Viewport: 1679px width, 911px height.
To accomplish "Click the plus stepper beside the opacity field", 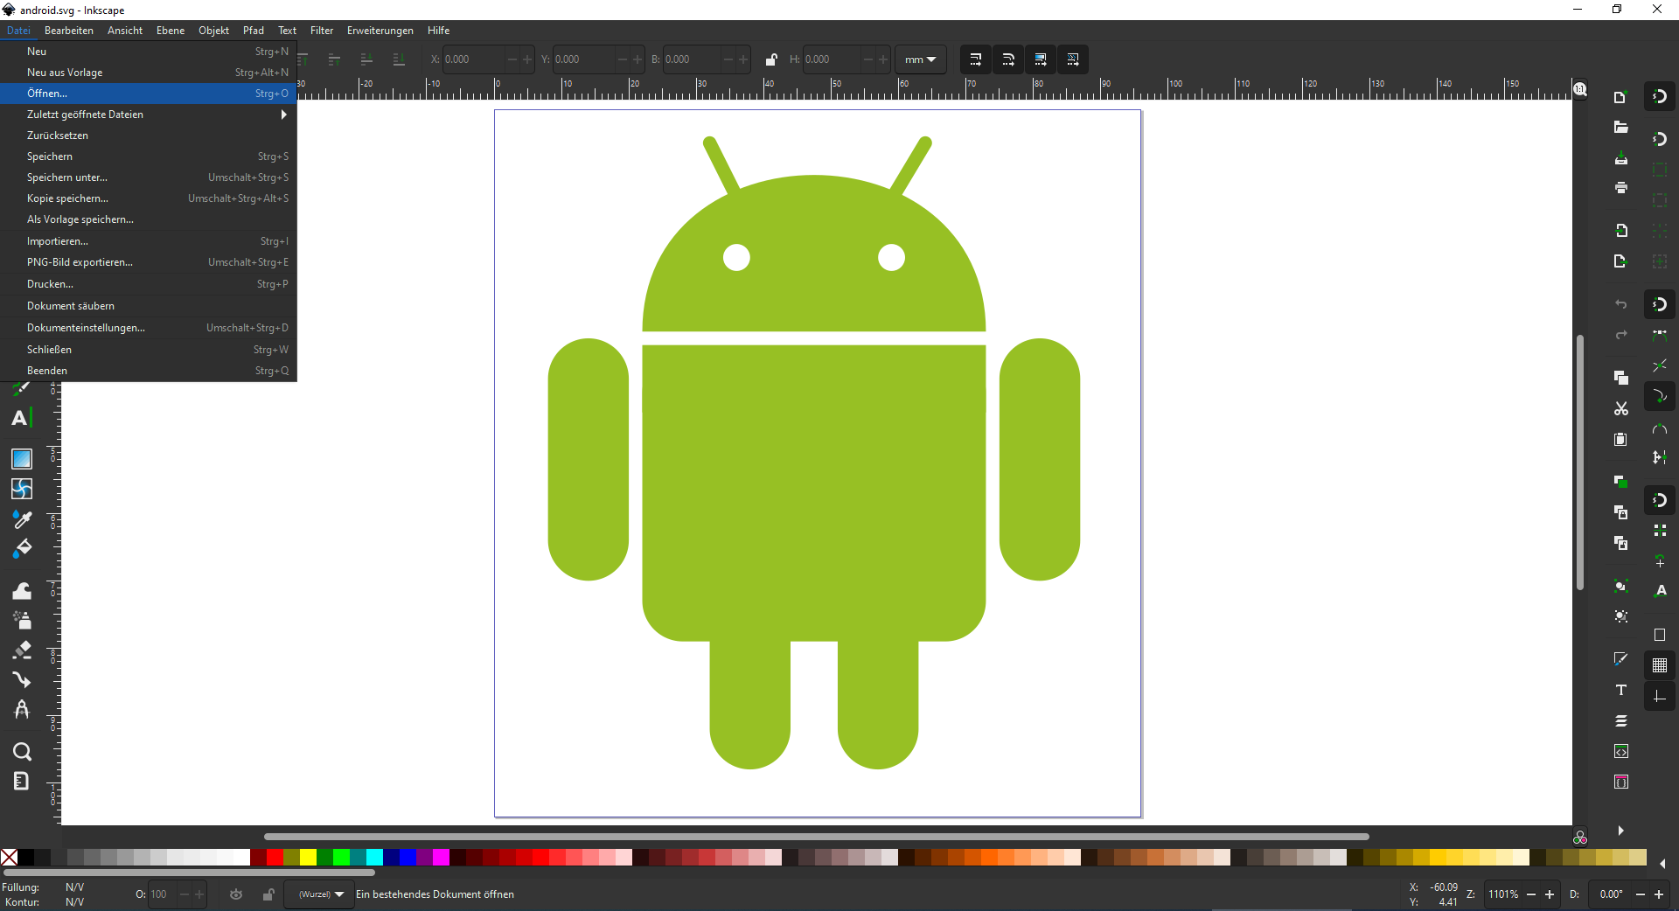I will pyautogui.click(x=200, y=894).
